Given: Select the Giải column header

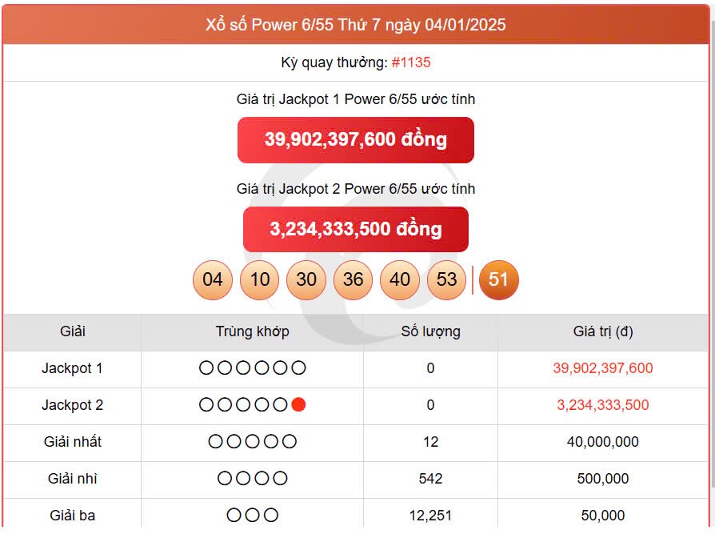Looking at the screenshot, I should click(x=73, y=331).
